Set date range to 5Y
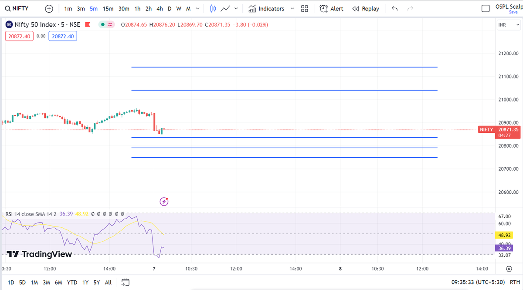This screenshot has width=523, height=290. tap(97, 283)
